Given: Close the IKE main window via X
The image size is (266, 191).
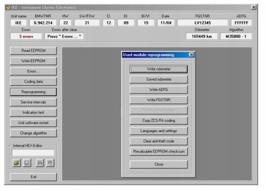Looking at the screenshot, I should coord(254,7).
